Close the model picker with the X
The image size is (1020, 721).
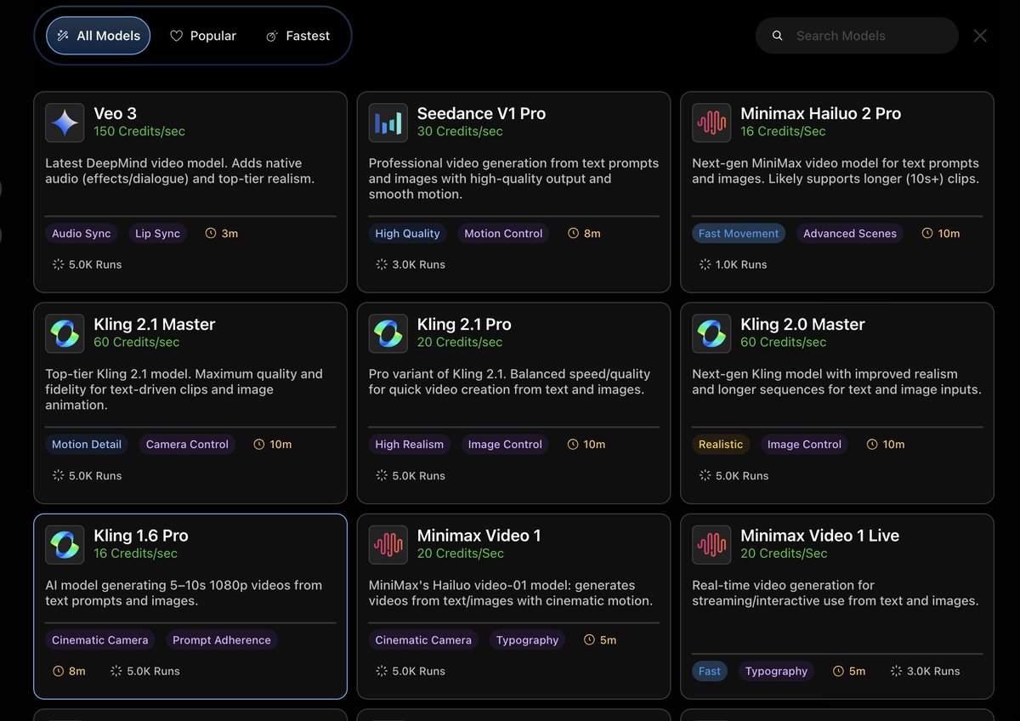tap(980, 36)
